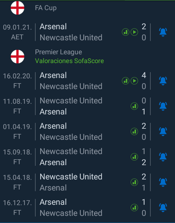
Task: Open statistics icon for 15.09.18 match
Action: [134, 157]
